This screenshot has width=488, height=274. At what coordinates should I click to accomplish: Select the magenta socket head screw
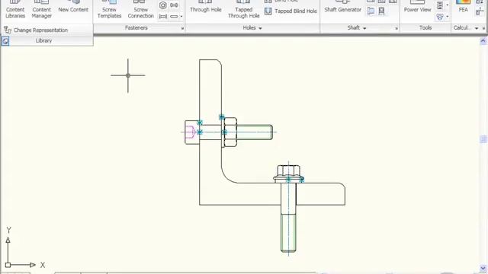pos(192,132)
